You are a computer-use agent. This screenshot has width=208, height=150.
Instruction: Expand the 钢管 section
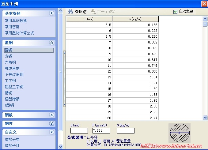pyautogui.click(x=51, y=123)
